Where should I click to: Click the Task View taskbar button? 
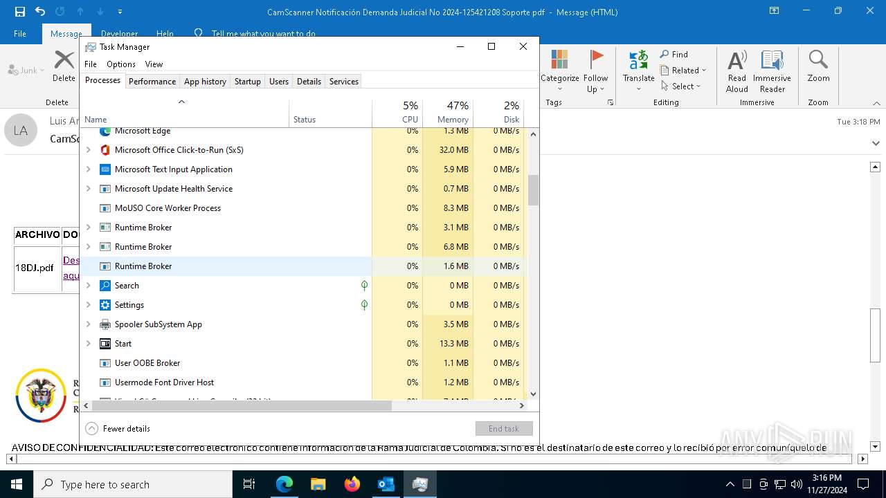249,484
